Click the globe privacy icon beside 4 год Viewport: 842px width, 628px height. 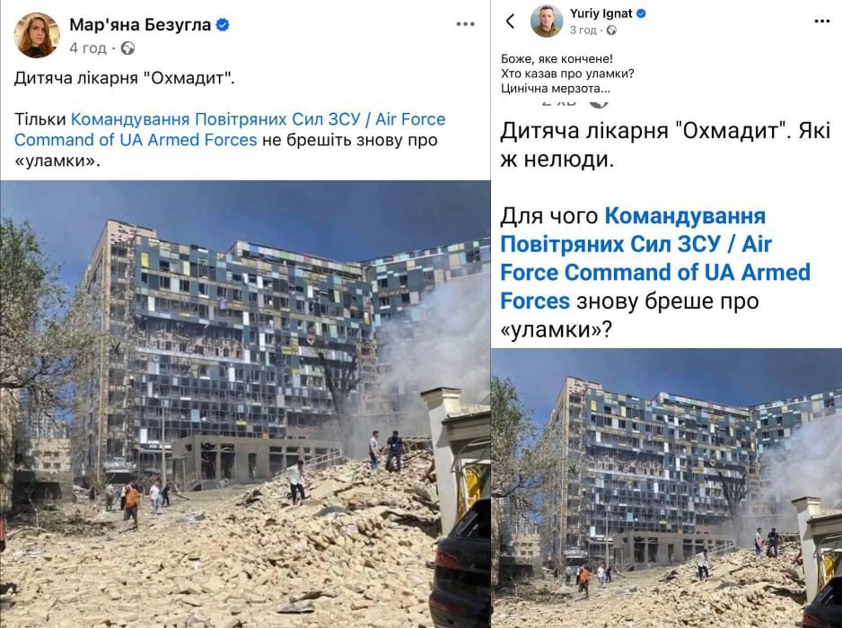[x=127, y=48]
